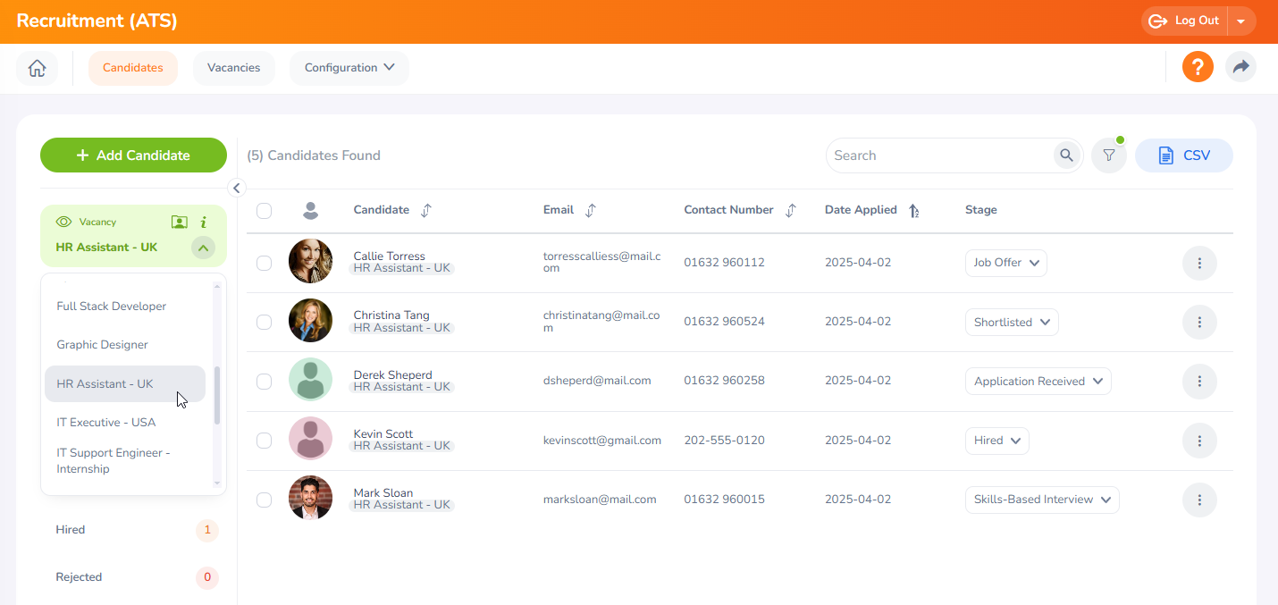Expand the Configuration menu dropdown
1278x605 pixels.
pyautogui.click(x=349, y=68)
